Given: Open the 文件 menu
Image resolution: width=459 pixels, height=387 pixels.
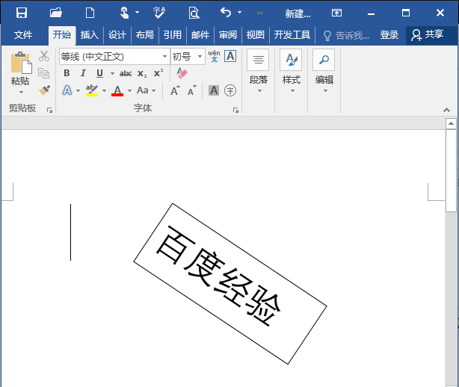Looking at the screenshot, I should 23,35.
